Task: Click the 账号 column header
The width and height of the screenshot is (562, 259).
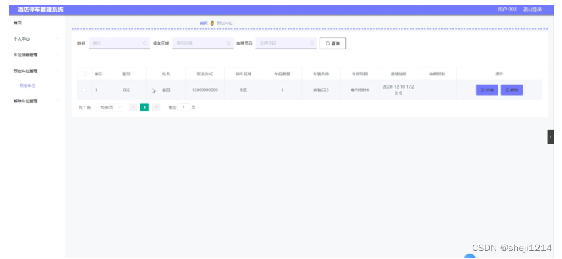Action: coord(126,74)
